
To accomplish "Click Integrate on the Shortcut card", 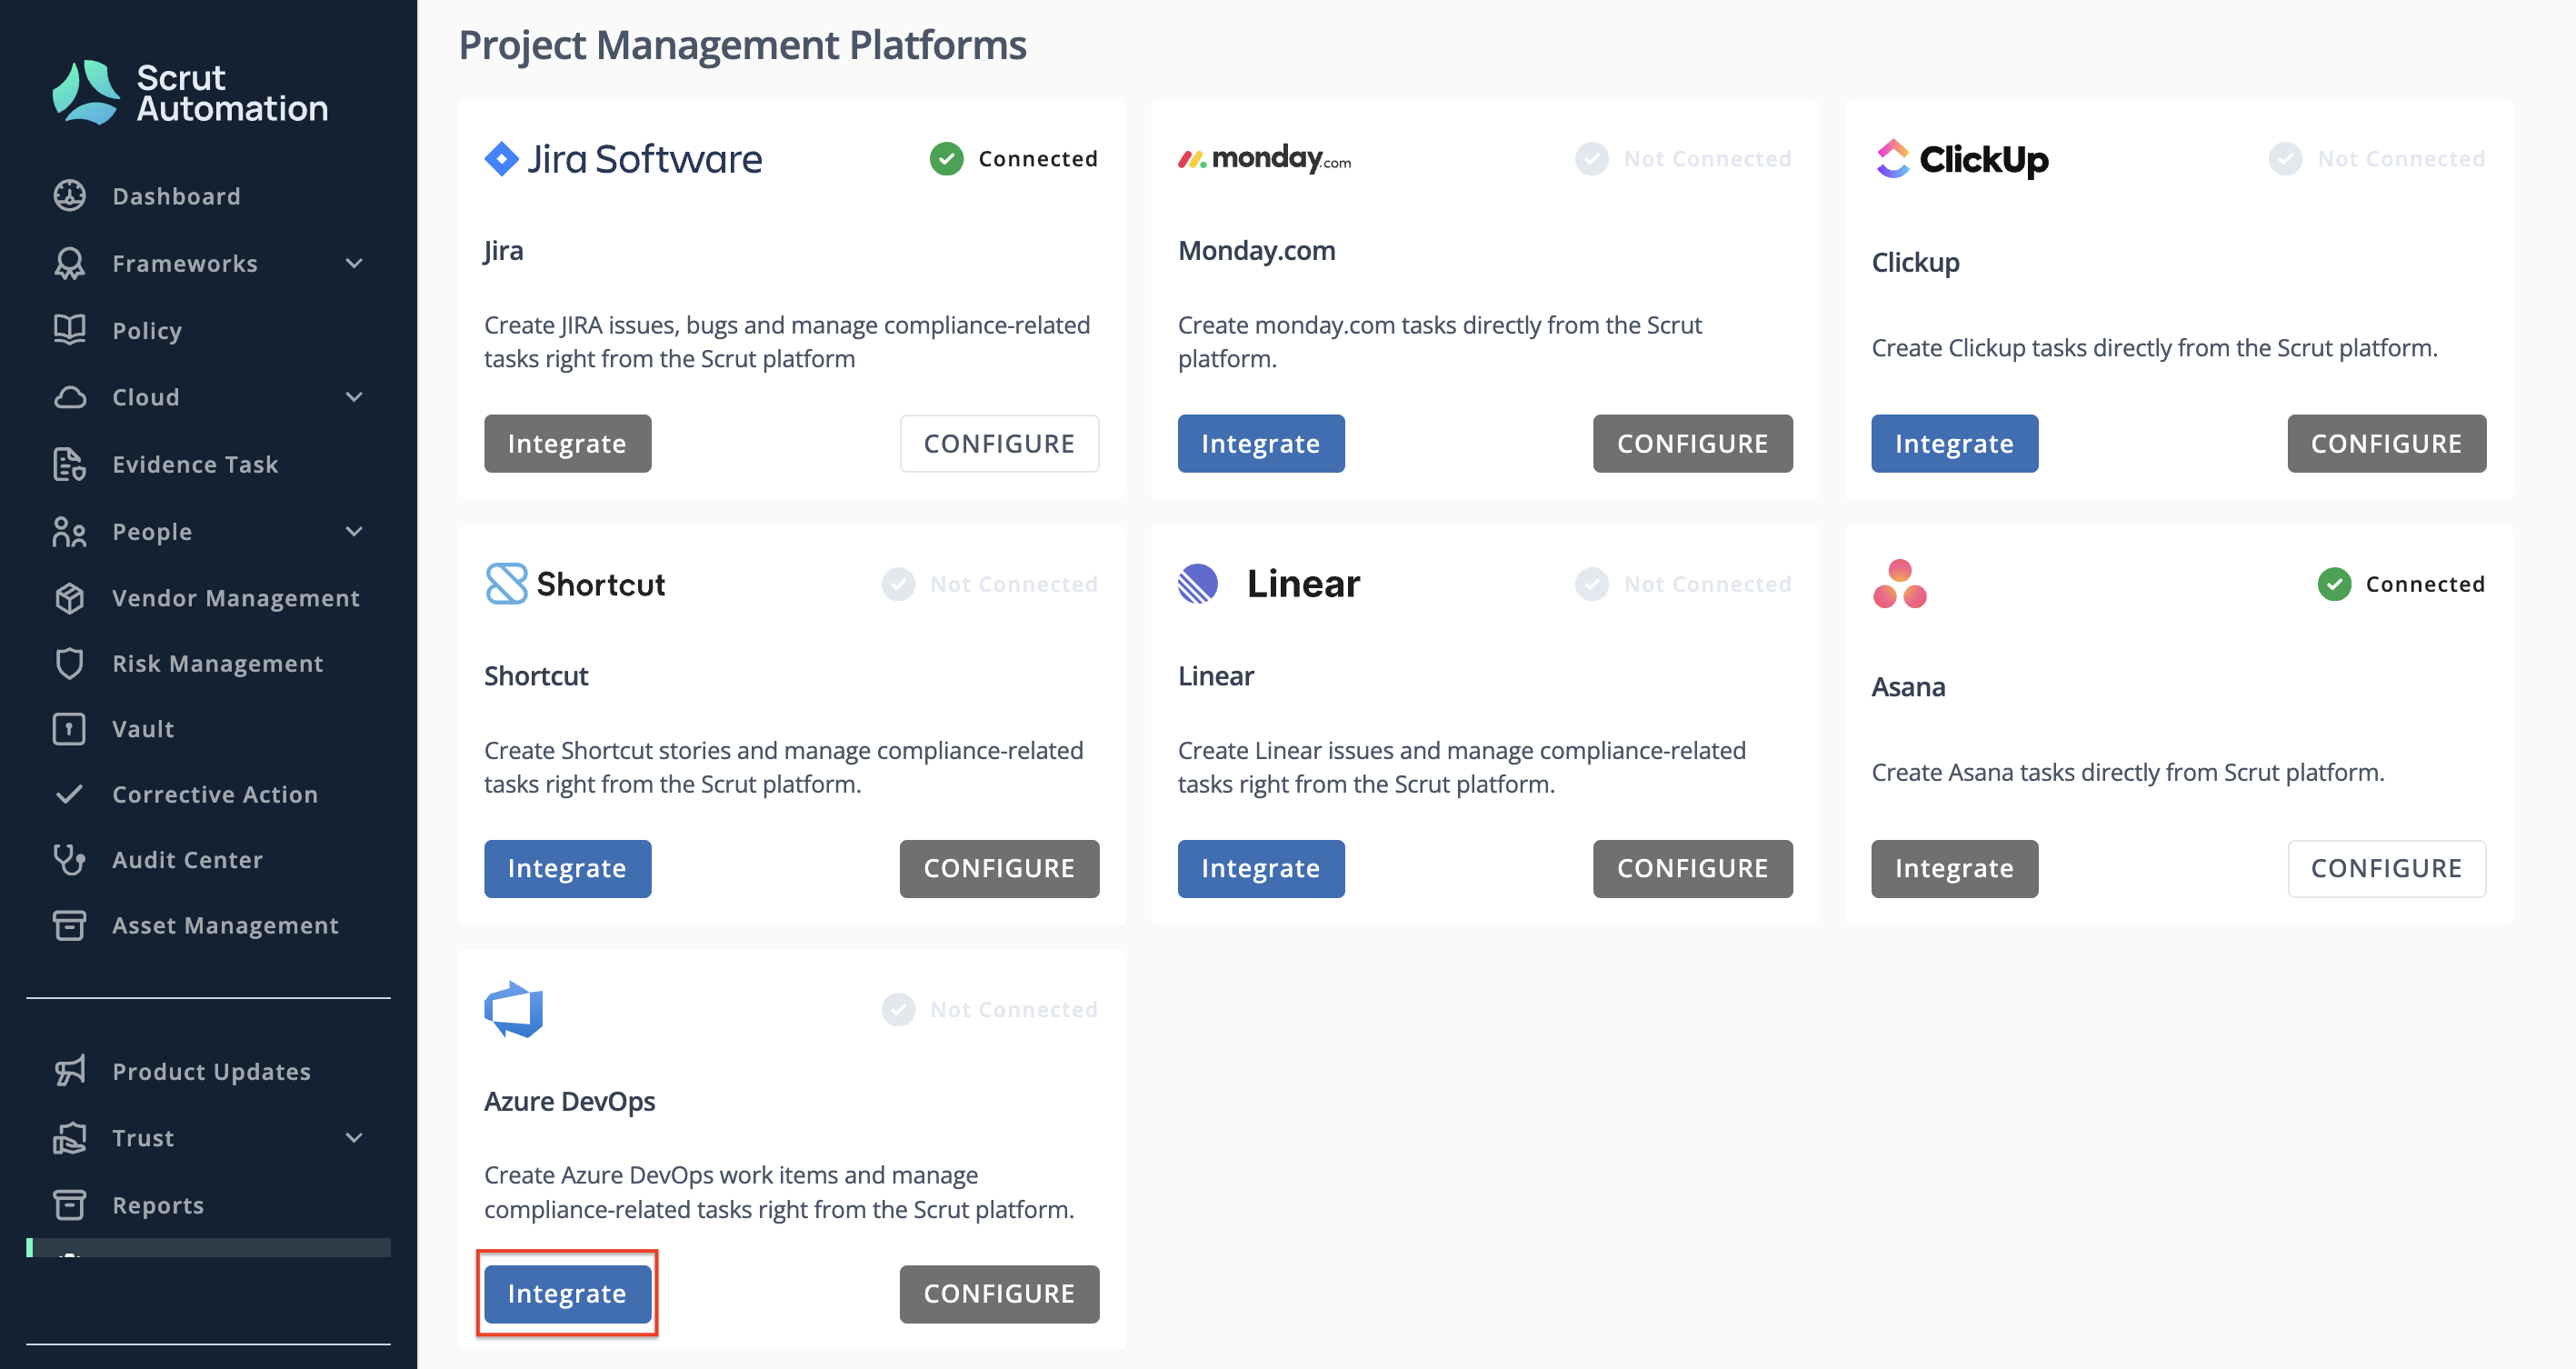I will coord(567,868).
